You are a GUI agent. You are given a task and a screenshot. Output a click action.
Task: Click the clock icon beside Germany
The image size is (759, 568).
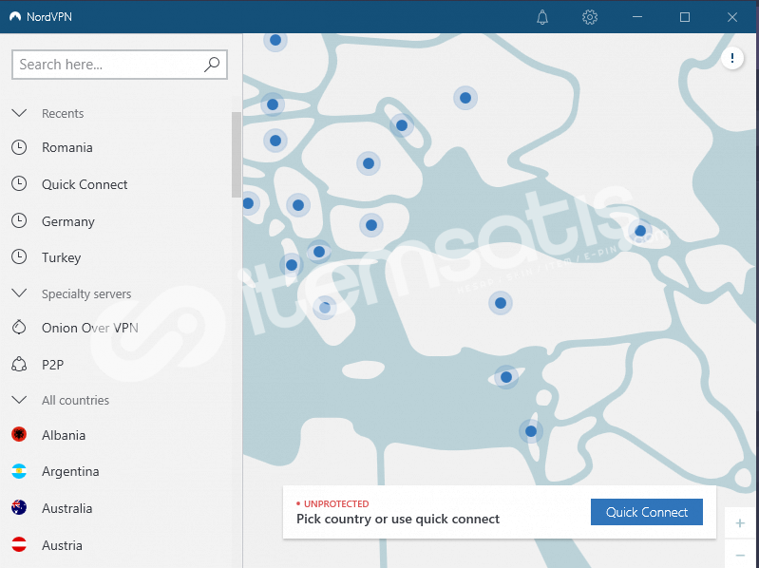pyautogui.click(x=19, y=220)
